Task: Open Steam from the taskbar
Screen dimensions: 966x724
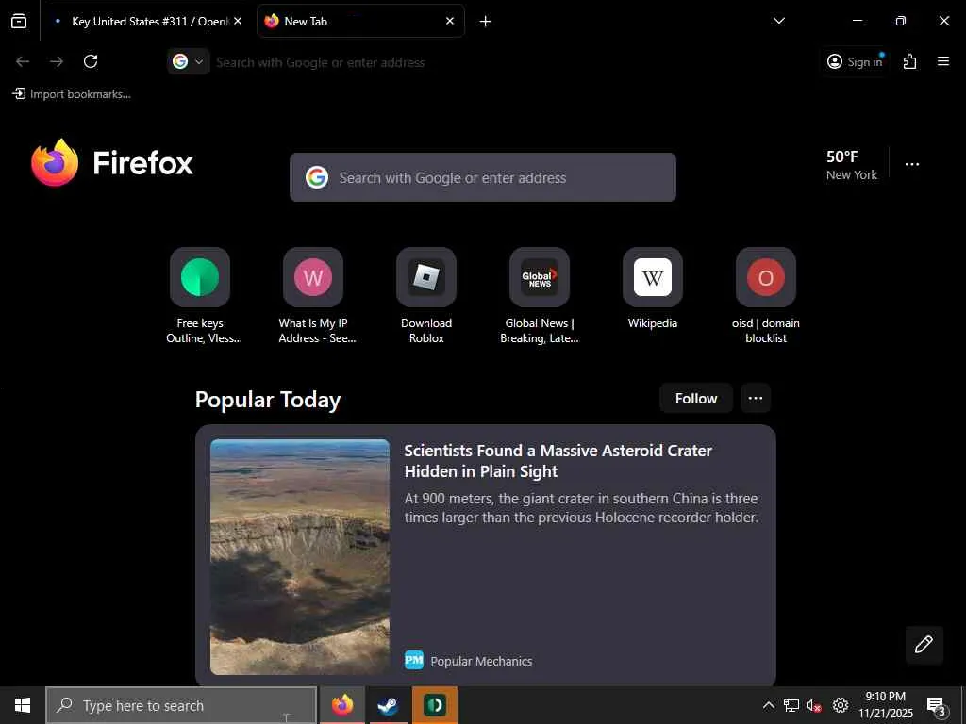Action: [388, 705]
